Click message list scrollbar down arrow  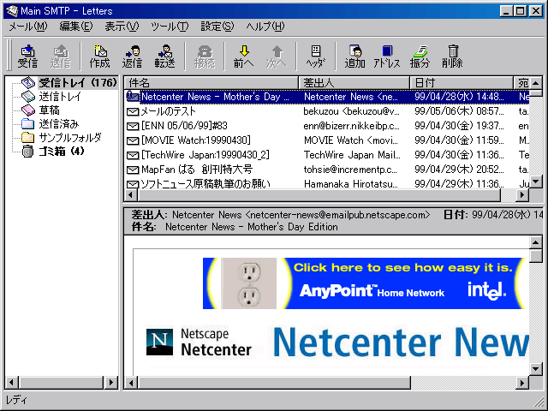pyautogui.click(x=536, y=182)
